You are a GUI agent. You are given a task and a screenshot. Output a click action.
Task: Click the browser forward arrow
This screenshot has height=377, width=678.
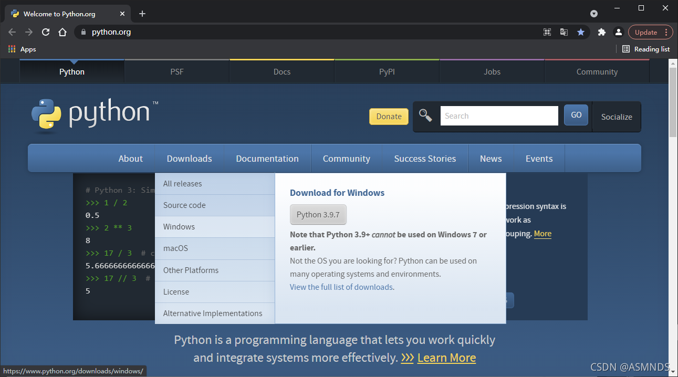pos(29,32)
